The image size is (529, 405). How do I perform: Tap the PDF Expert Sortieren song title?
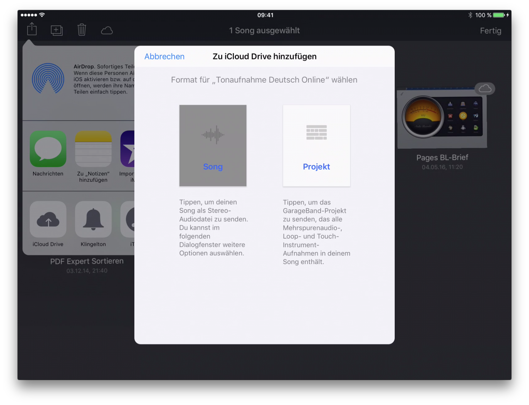tap(87, 261)
